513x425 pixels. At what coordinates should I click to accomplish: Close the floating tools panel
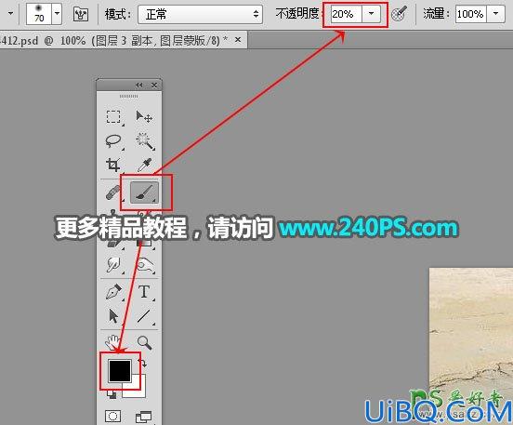[x=154, y=86]
